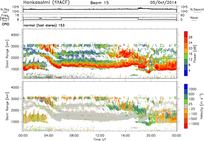Click the 16 tick on power colorbar

(190, 54)
